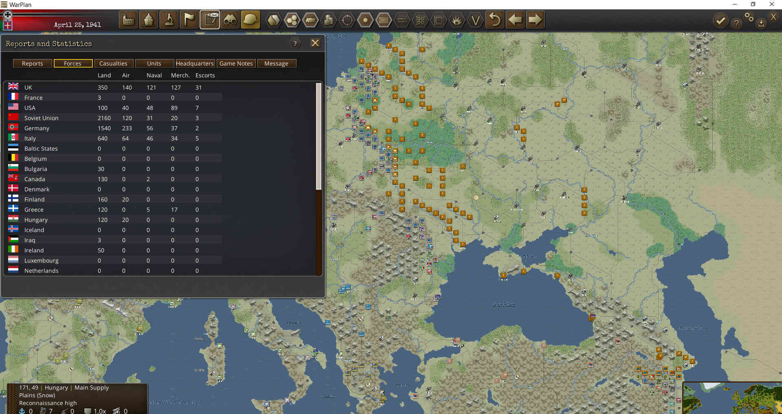
Task: Click the minimap thumbnail at bottom-right
Action: (x=732, y=398)
